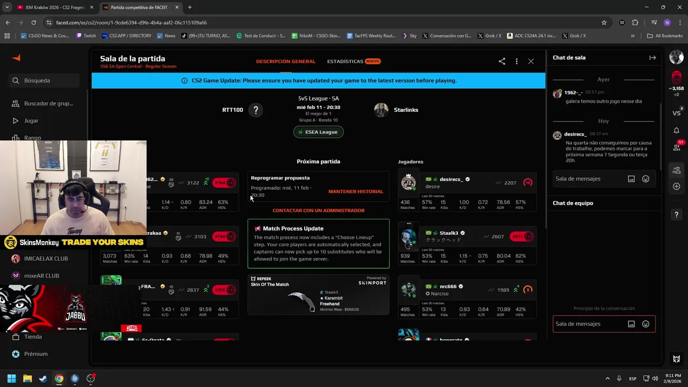Click the info icon in update banner
This screenshot has width=688, height=387.
[185, 81]
